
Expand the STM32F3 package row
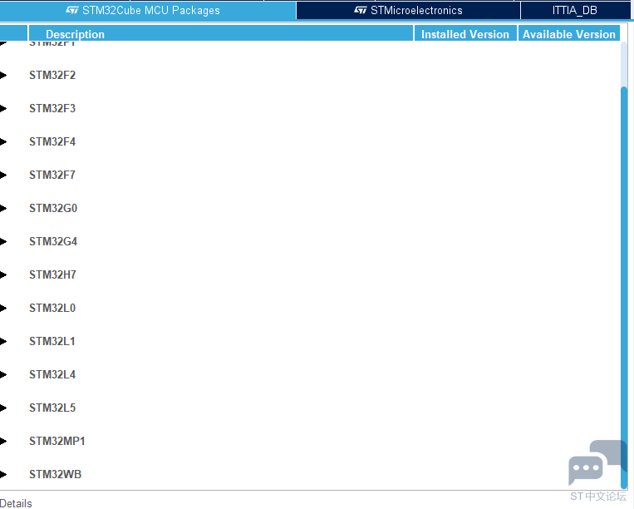[3, 108]
